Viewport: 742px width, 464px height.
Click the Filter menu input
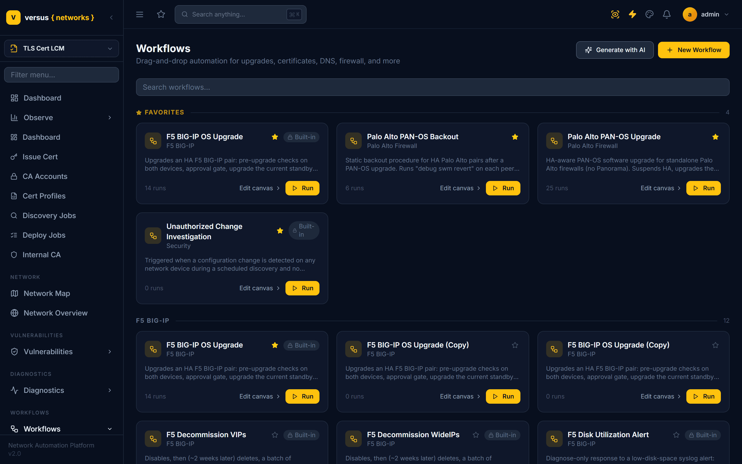(x=62, y=75)
